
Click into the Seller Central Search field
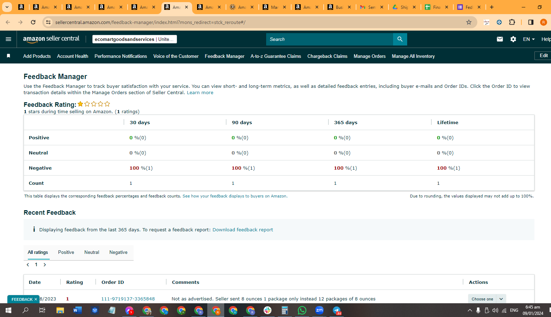(x=330, y=39)
